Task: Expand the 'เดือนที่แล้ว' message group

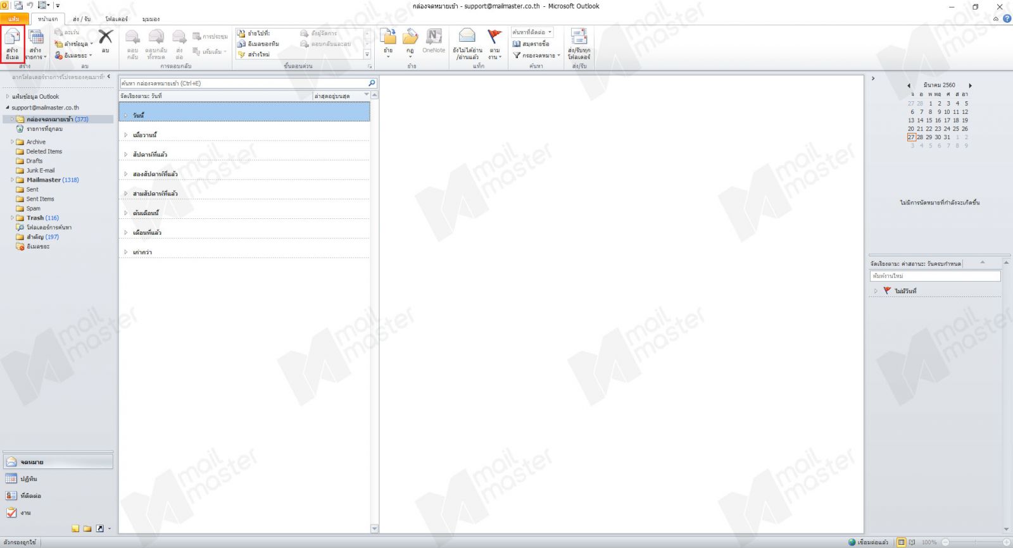Action: click(x=126, y=232)
